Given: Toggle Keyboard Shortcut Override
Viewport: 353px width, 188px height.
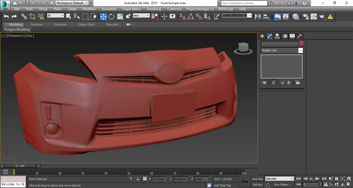Looking at the screenshot, I should point(173,17).
